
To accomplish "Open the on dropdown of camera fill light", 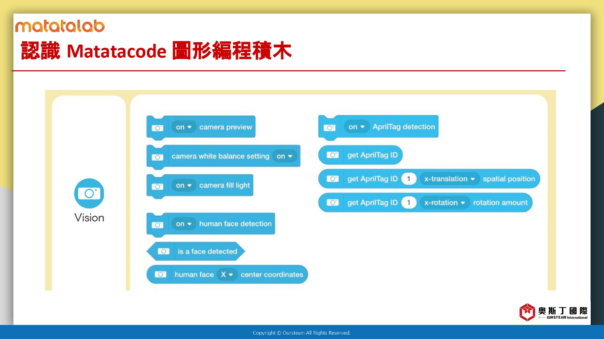I will tap(184, 185).
